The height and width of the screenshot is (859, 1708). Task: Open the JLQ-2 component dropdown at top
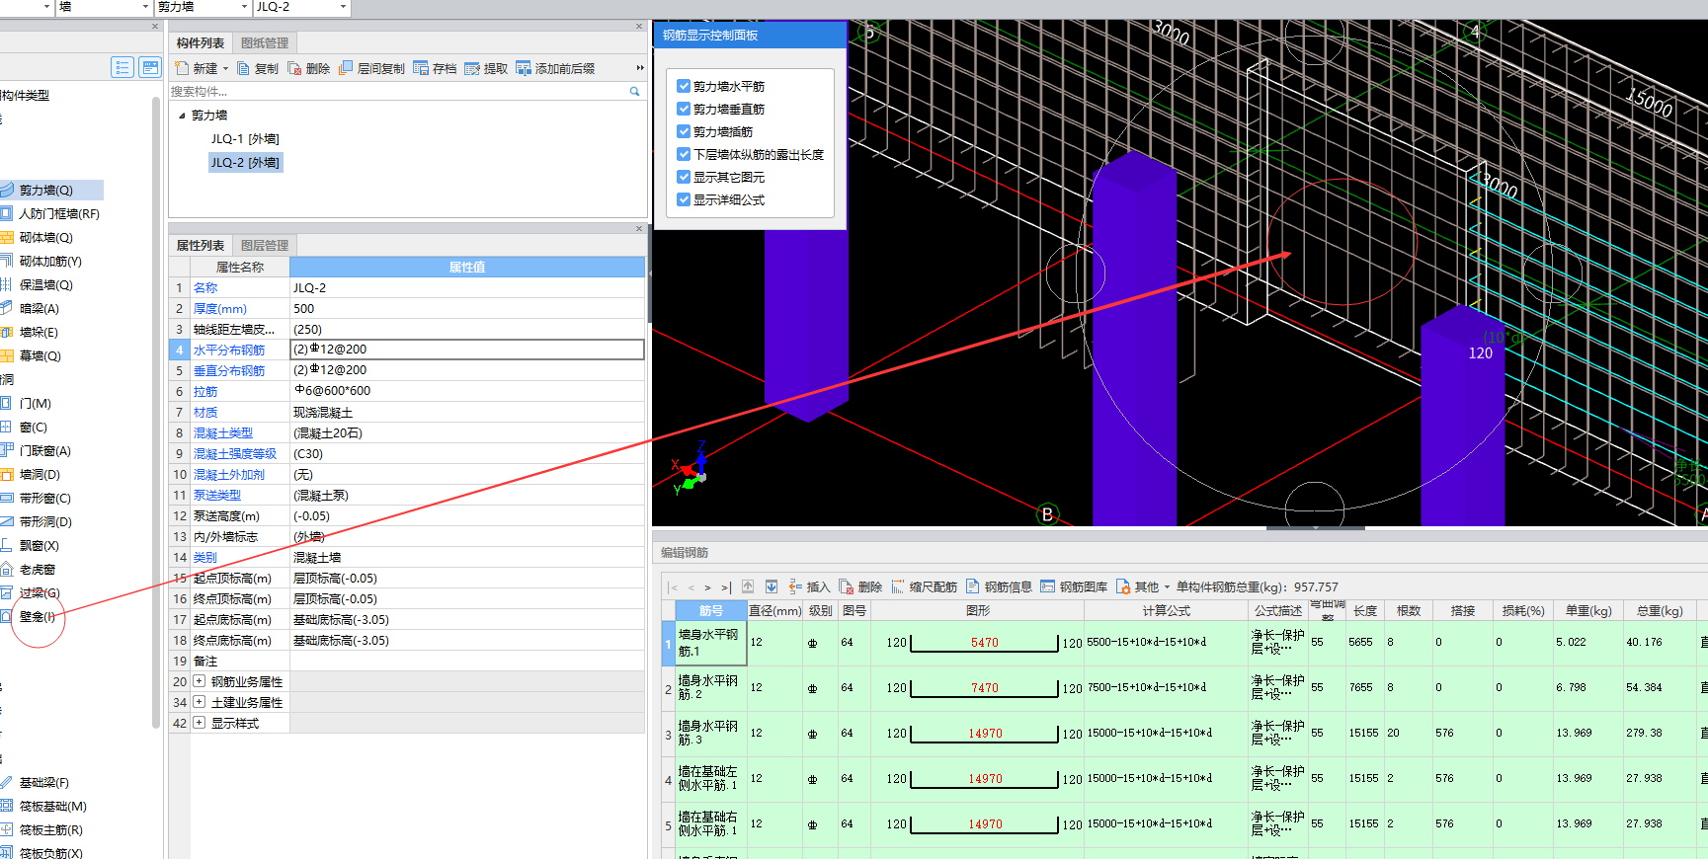(344, 7)
